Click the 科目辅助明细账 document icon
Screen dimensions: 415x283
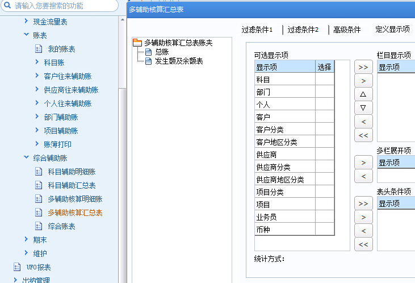coord(39,172)
